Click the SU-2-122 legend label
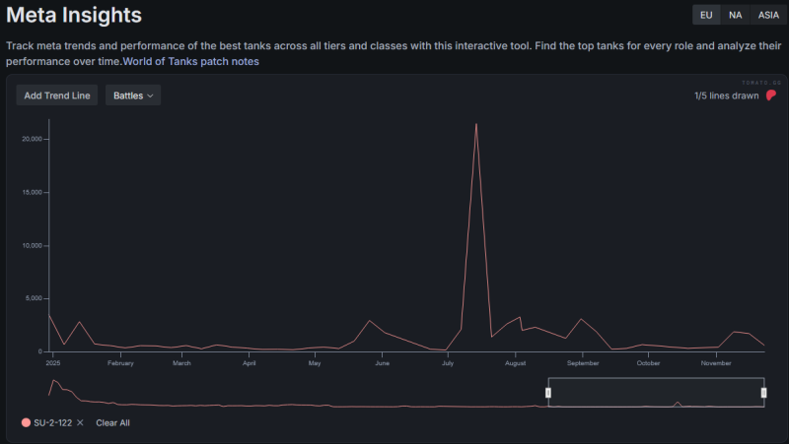 [53, 422]
